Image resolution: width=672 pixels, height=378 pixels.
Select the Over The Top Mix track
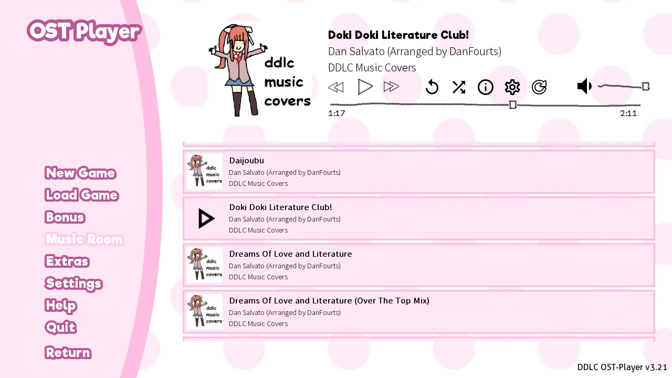click(x=419, y=312)
